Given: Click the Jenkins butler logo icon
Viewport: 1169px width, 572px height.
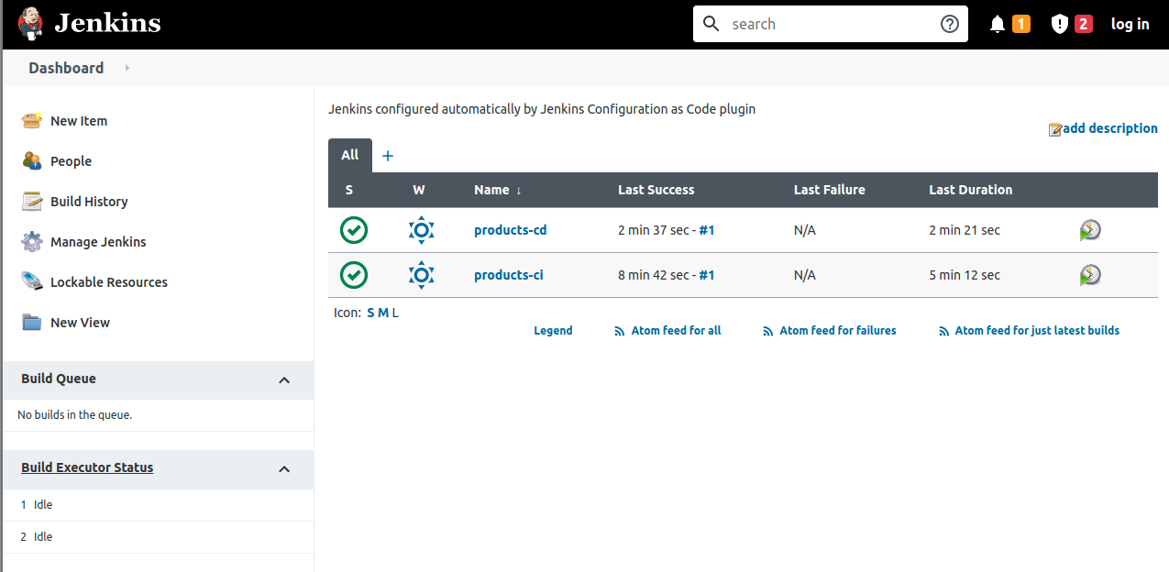Looking at the screenshot, I should (30, 23).
